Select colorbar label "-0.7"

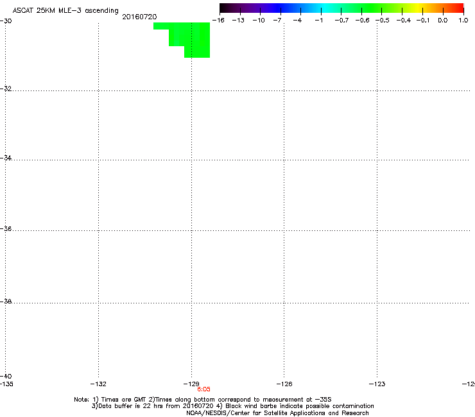341,21
